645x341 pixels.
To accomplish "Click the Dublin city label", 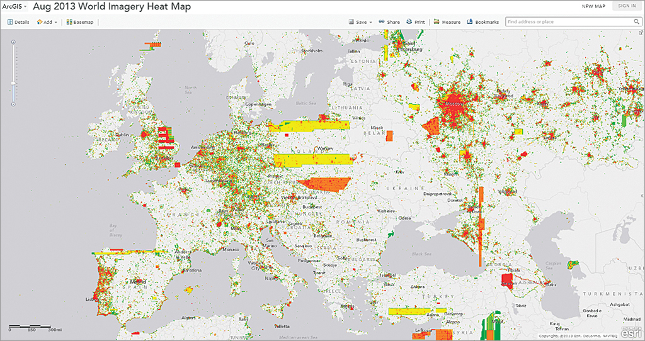I will click(x=122, y=135).
